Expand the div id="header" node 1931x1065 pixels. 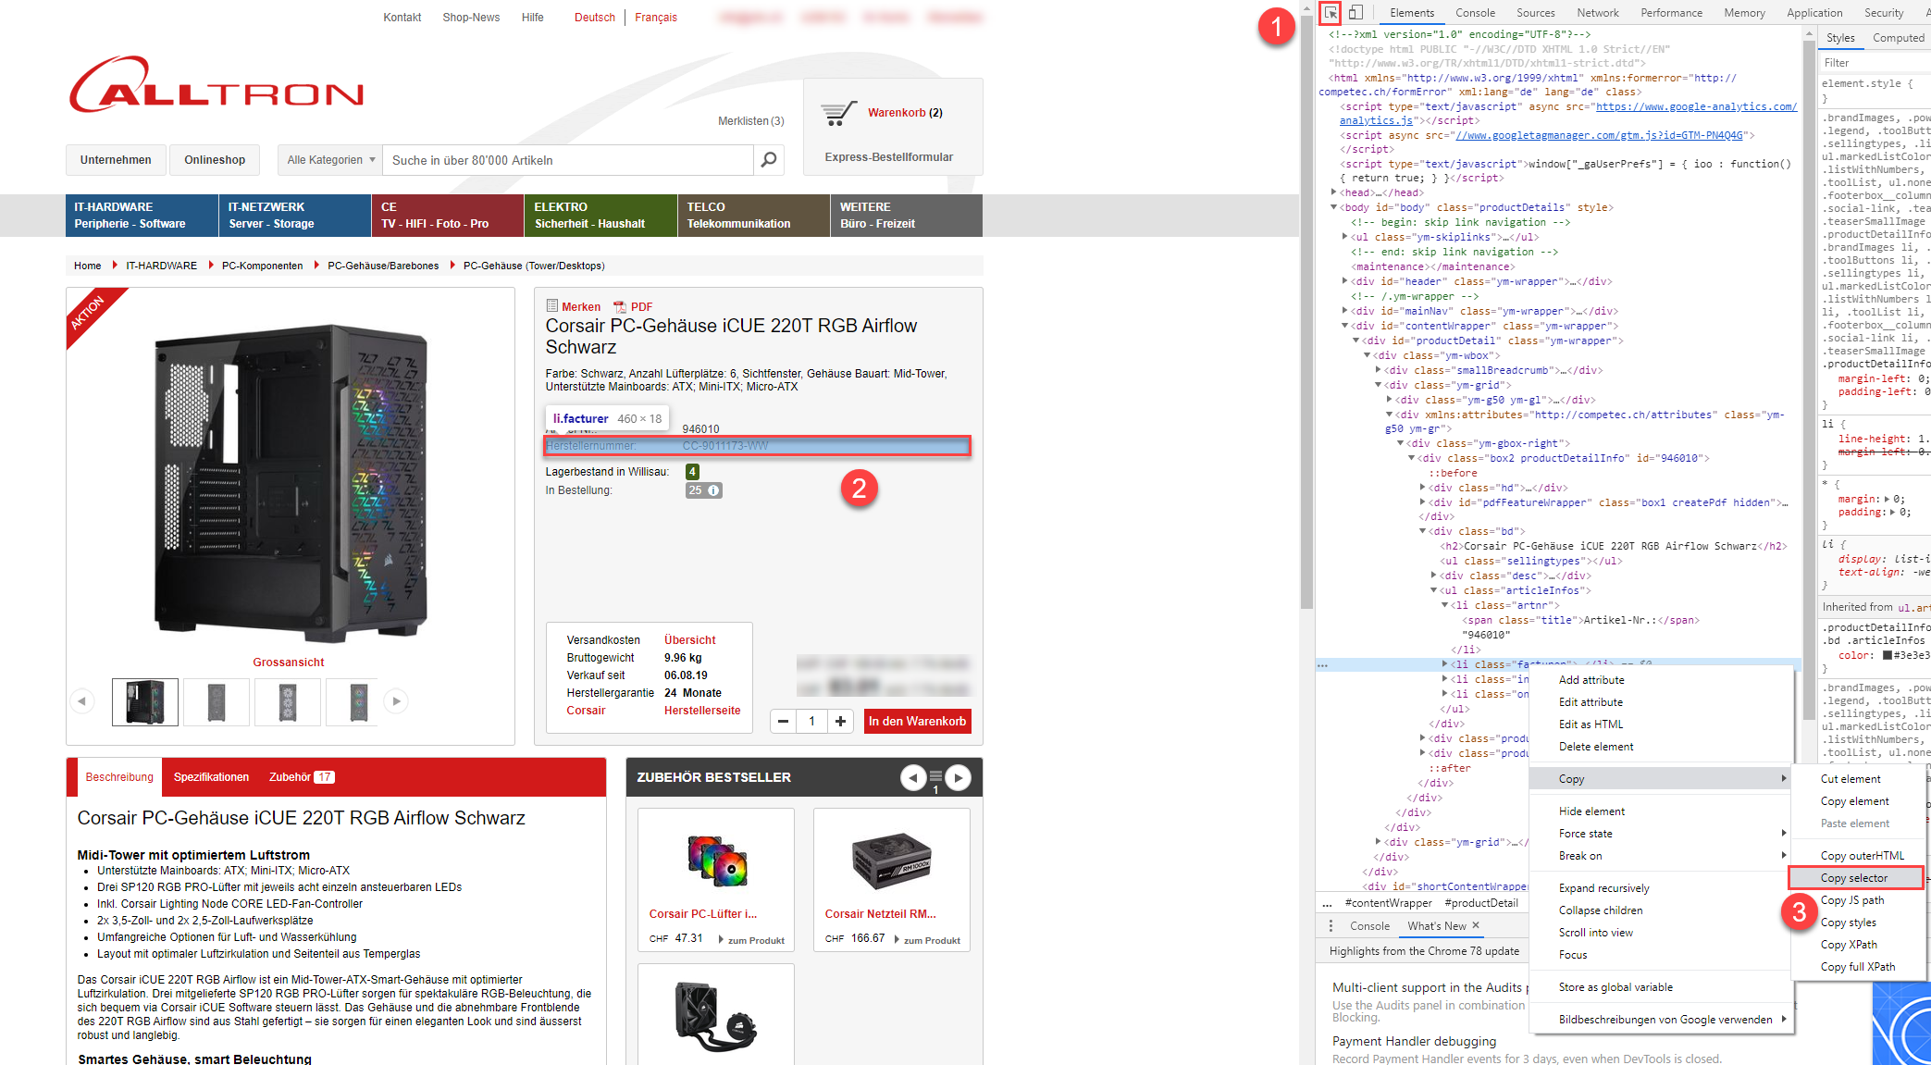[x=1345, y=281]
